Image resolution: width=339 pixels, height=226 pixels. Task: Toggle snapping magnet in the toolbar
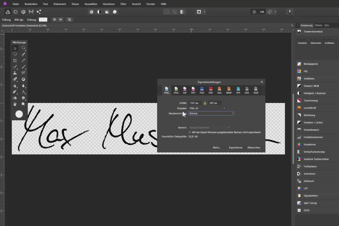pyautogui.click(x=270, y=12)
